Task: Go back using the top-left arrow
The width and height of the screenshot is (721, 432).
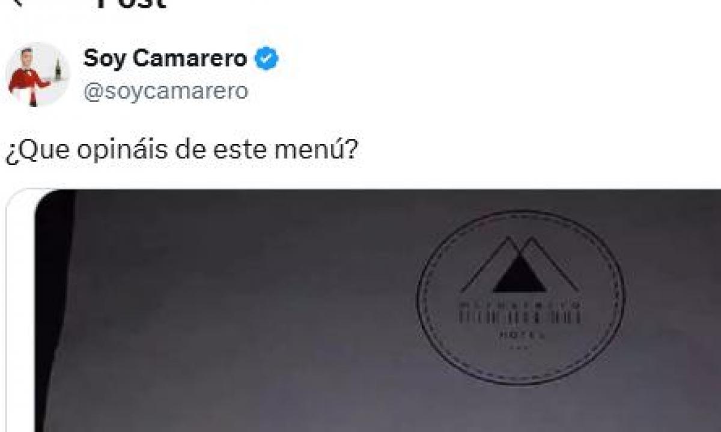Action: (x=18, y=2)
